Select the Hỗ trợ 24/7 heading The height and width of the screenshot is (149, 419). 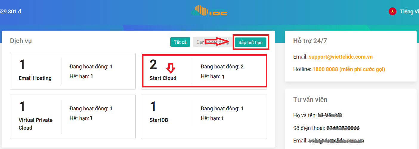point(310,41)
